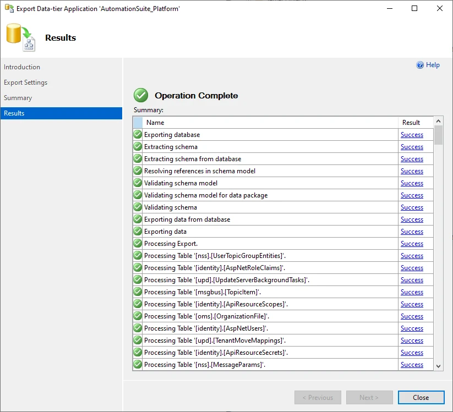Screen dimensions: 453x412
Task: Open Success link for Validating schema row
Action: coord(412,207)
